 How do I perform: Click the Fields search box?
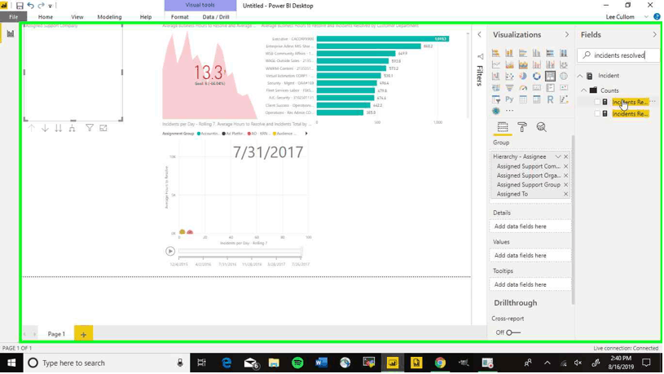pos(618,55)
